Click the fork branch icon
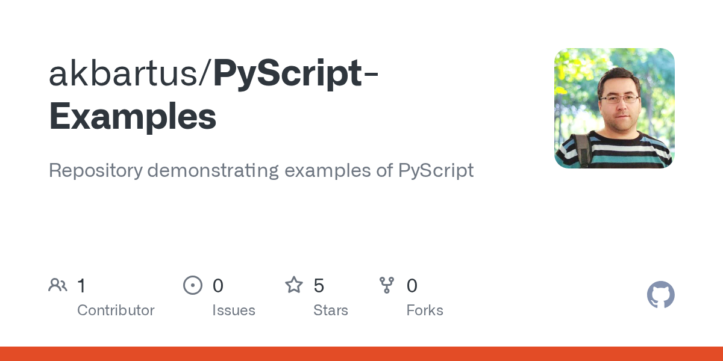This screenshot has width=723, height=361. coord(387,285)
